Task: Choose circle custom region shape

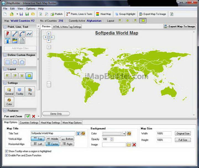Action: 15,62
